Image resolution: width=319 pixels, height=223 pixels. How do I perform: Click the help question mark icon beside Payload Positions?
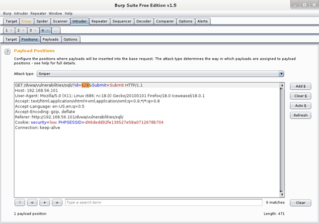click(8, 51)
